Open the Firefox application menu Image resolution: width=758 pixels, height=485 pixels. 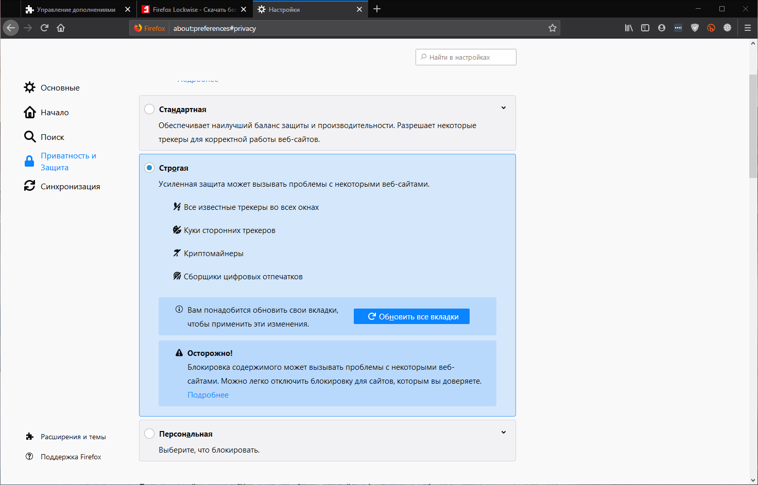[748, 28]
